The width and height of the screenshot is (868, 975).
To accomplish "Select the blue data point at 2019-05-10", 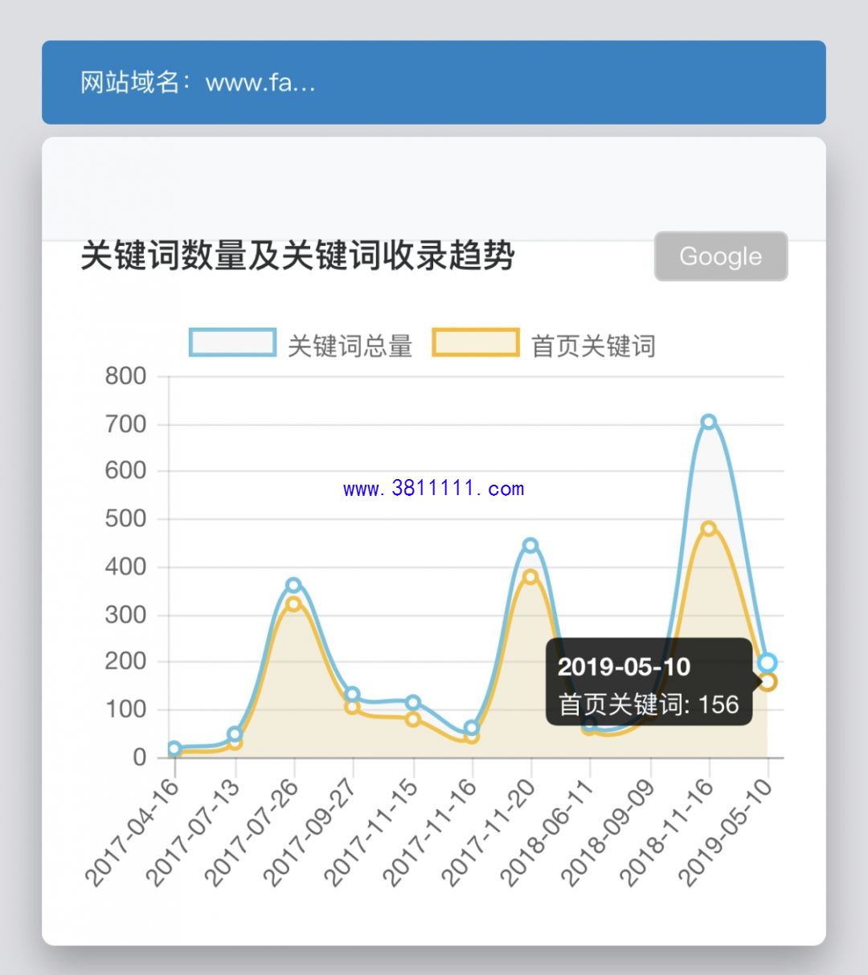I will coord(768,662).
